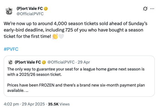Click @OfficialPVFC handle inside quoted tweet

pyautogui.click(x=61, y=62)
